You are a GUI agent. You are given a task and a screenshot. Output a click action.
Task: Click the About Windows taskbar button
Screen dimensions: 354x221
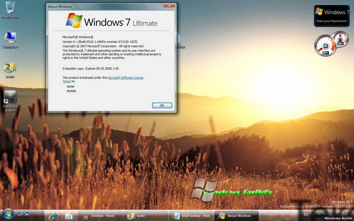pos(236,216)
